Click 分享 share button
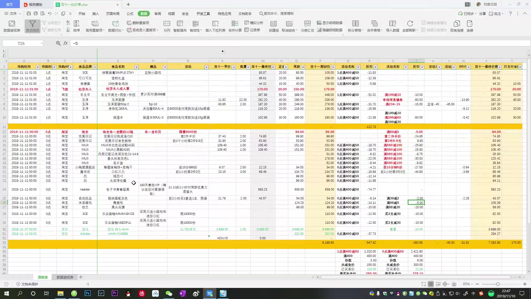Viewport: 531px width, 299px height. tap(482, 14)
